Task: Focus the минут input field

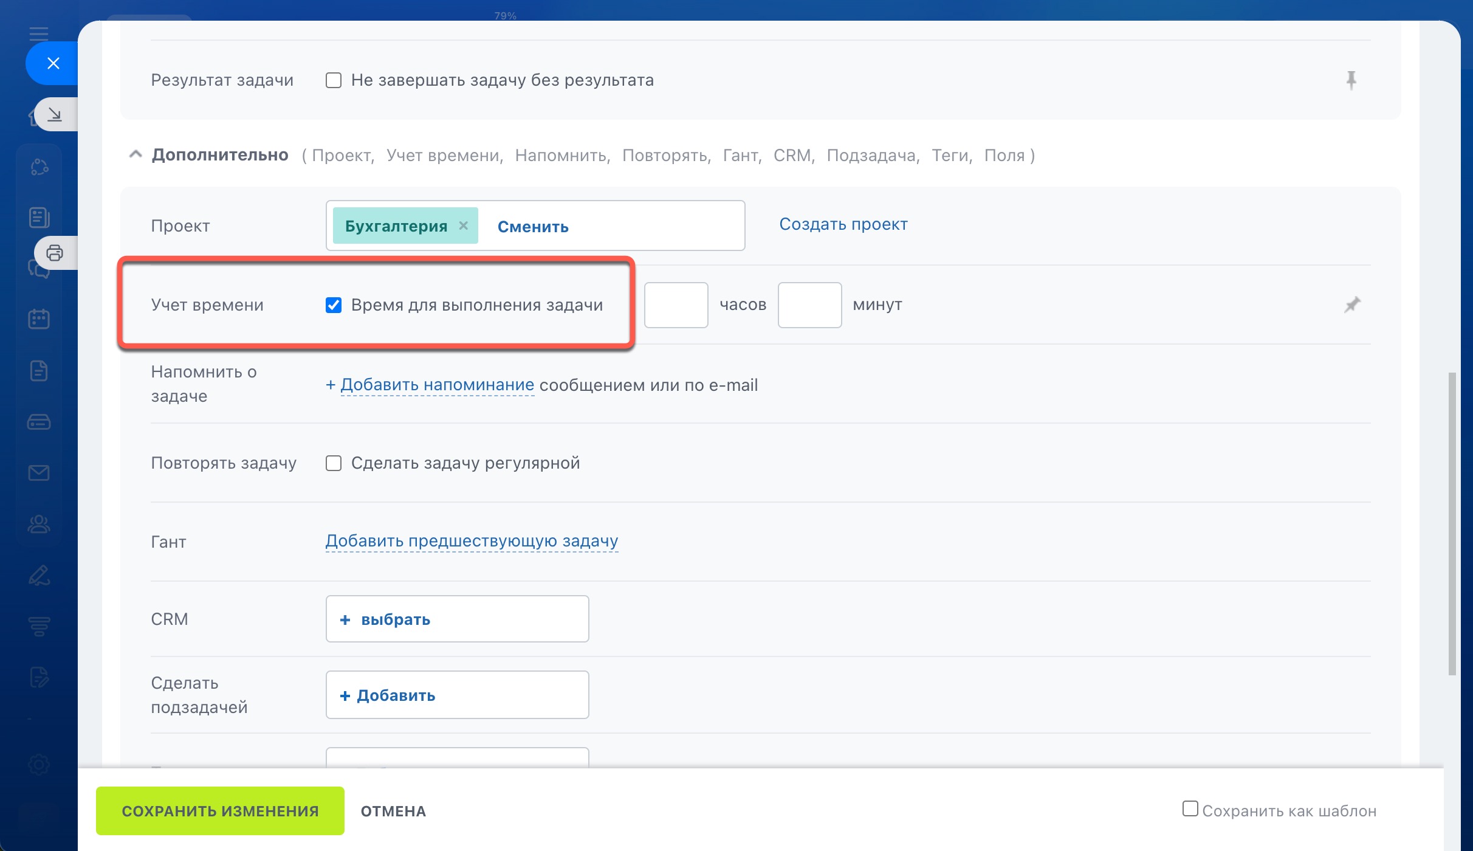Action: coord(810,305)
